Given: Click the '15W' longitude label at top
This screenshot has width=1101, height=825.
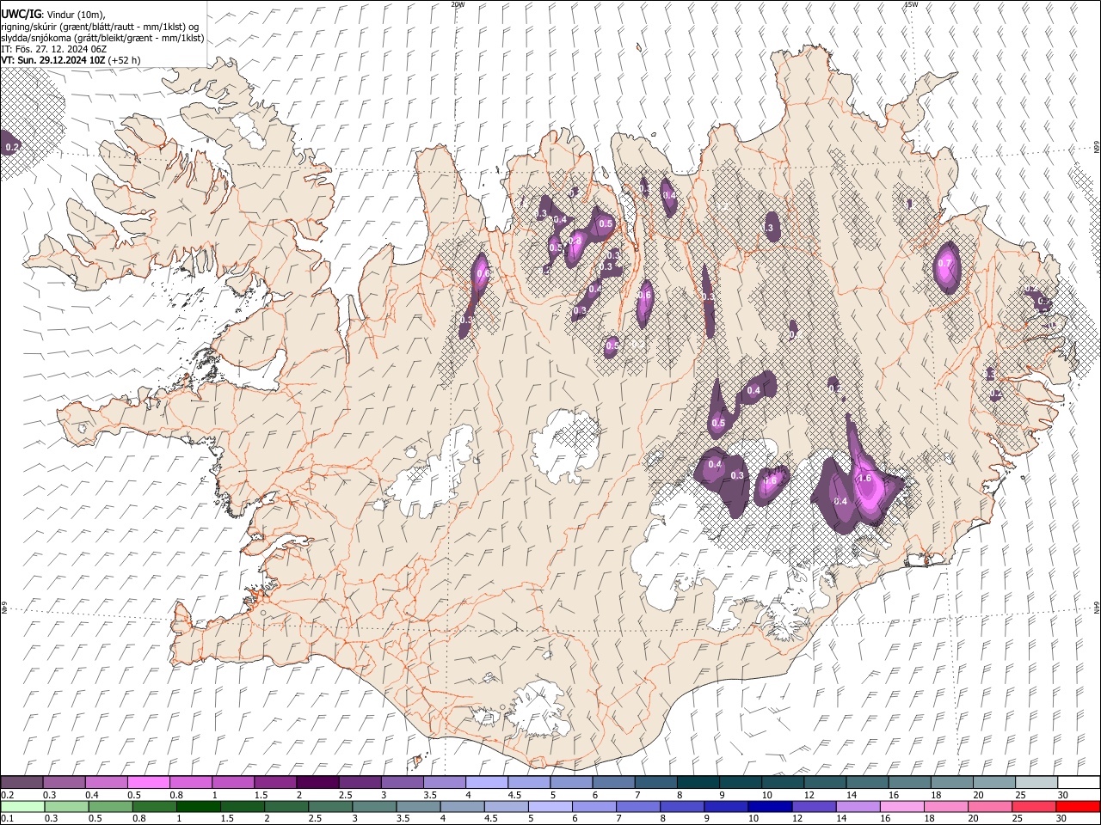Looking at the screenshot, I should tap(911, 4).
